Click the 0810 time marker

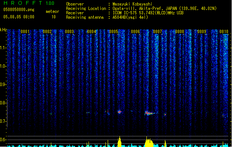[224, 32]
